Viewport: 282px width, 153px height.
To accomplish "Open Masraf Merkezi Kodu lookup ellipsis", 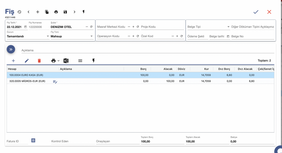I will [129, 27].
